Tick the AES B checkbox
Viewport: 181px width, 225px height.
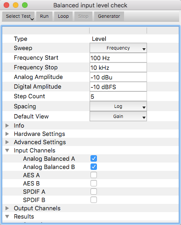pos(94,183)
